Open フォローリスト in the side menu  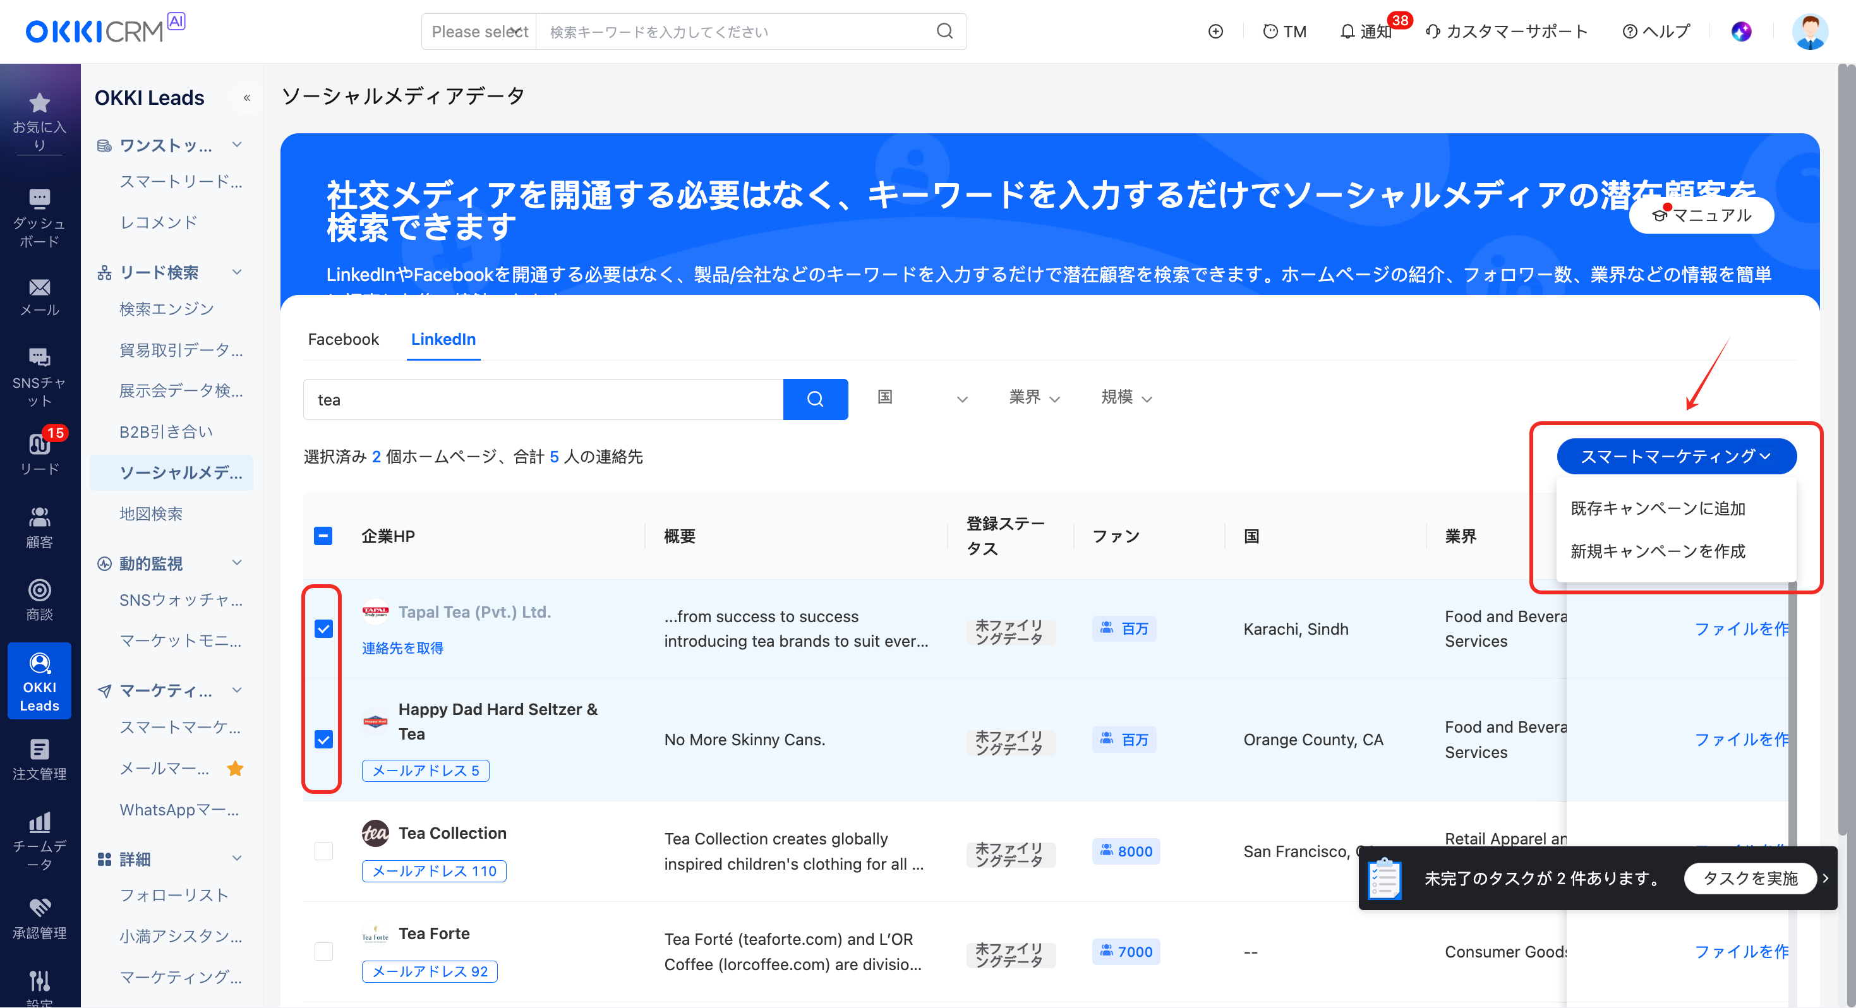tap(174, 895)
